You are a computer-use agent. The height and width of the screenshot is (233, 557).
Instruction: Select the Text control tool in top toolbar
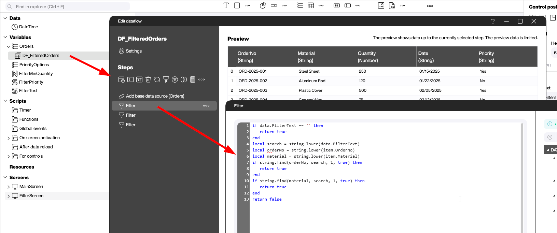pos(226,5)
